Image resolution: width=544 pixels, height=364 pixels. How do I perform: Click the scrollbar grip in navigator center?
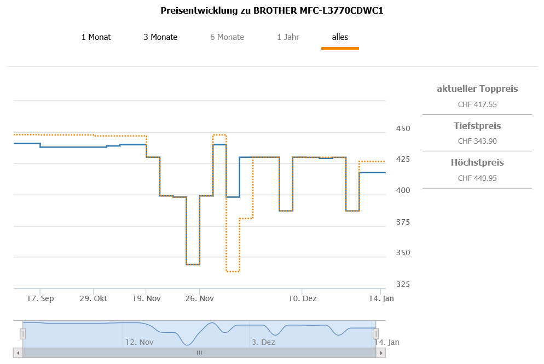(199, 353)
